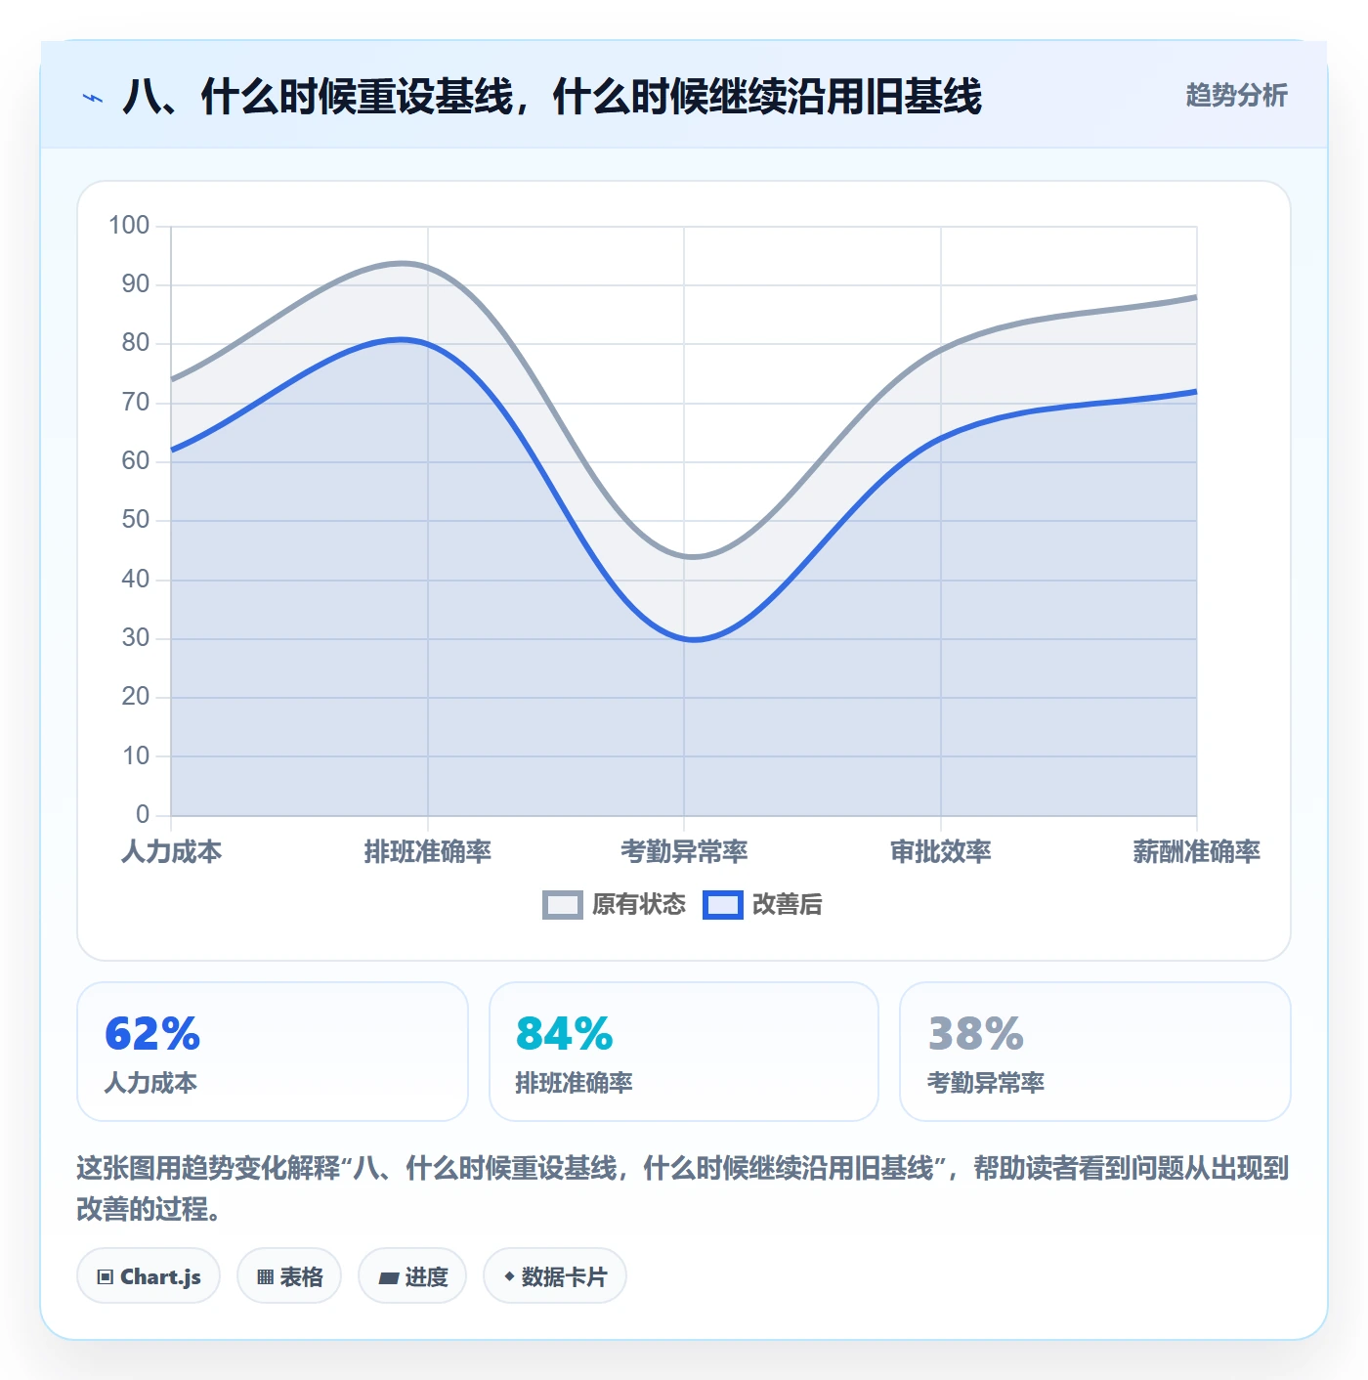Click the gray line's peak at 排班准确率

click(428, 267)
